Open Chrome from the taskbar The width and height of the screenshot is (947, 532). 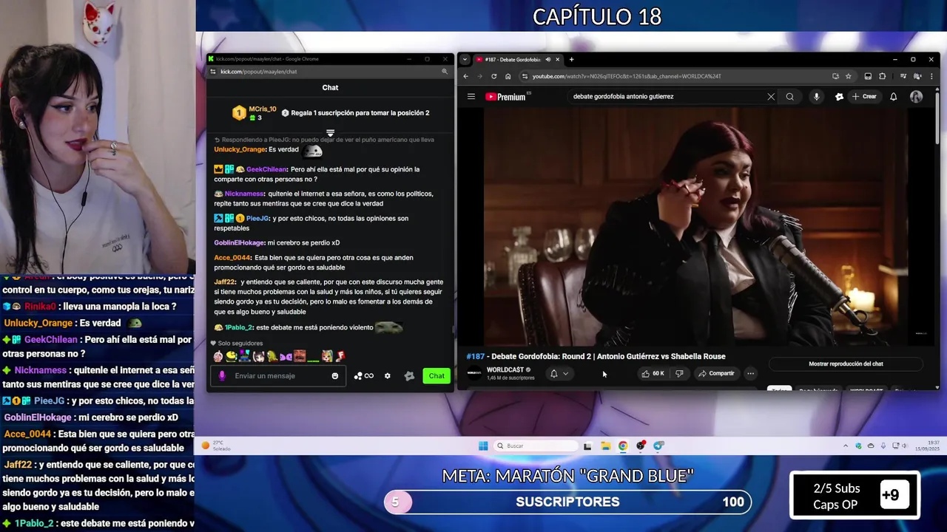(x=623, y=446)
